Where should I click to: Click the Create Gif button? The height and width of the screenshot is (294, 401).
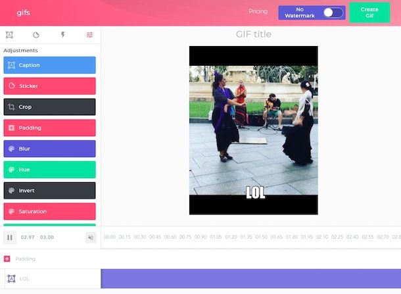(x=369, y=12)
